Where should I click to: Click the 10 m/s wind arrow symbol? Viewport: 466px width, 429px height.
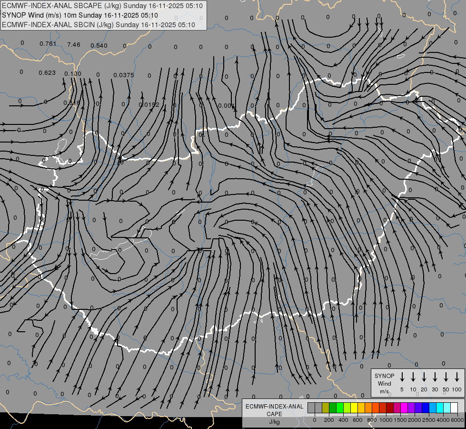coord(413,377)
